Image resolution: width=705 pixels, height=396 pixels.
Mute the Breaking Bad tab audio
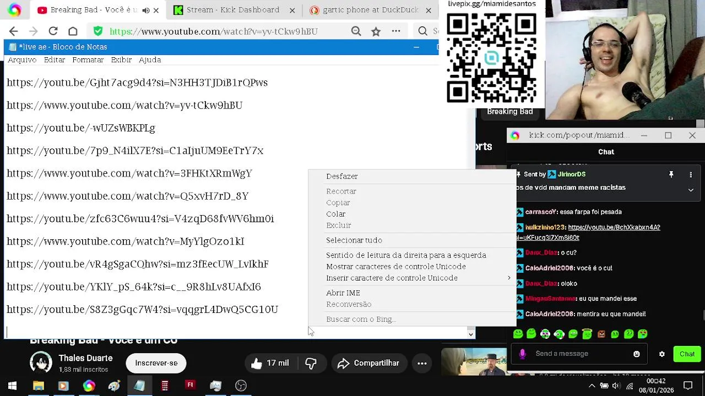click(x=145, y=10)
